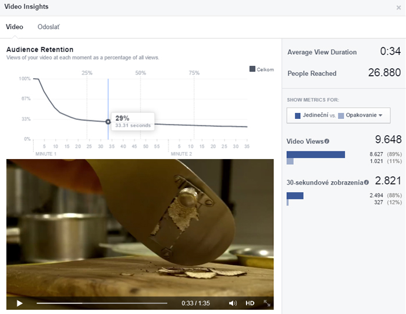Click info icon beside 30-sekundové zobrazenia
This screenshot has height=314, width=406.
[x=366, y=182]
